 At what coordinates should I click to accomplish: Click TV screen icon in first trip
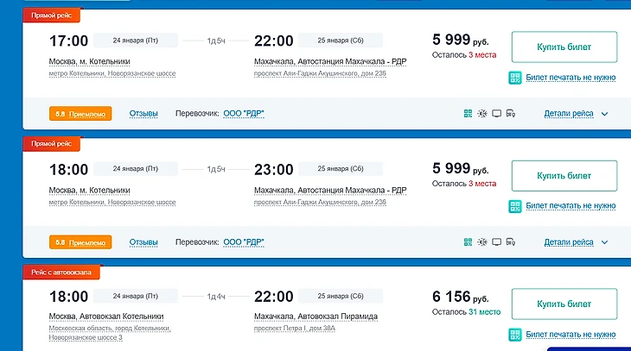(x=496, y=113)
